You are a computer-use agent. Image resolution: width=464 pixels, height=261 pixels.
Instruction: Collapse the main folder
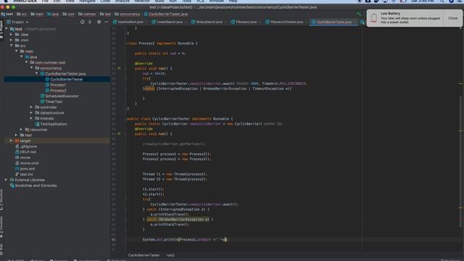(16, 51)
